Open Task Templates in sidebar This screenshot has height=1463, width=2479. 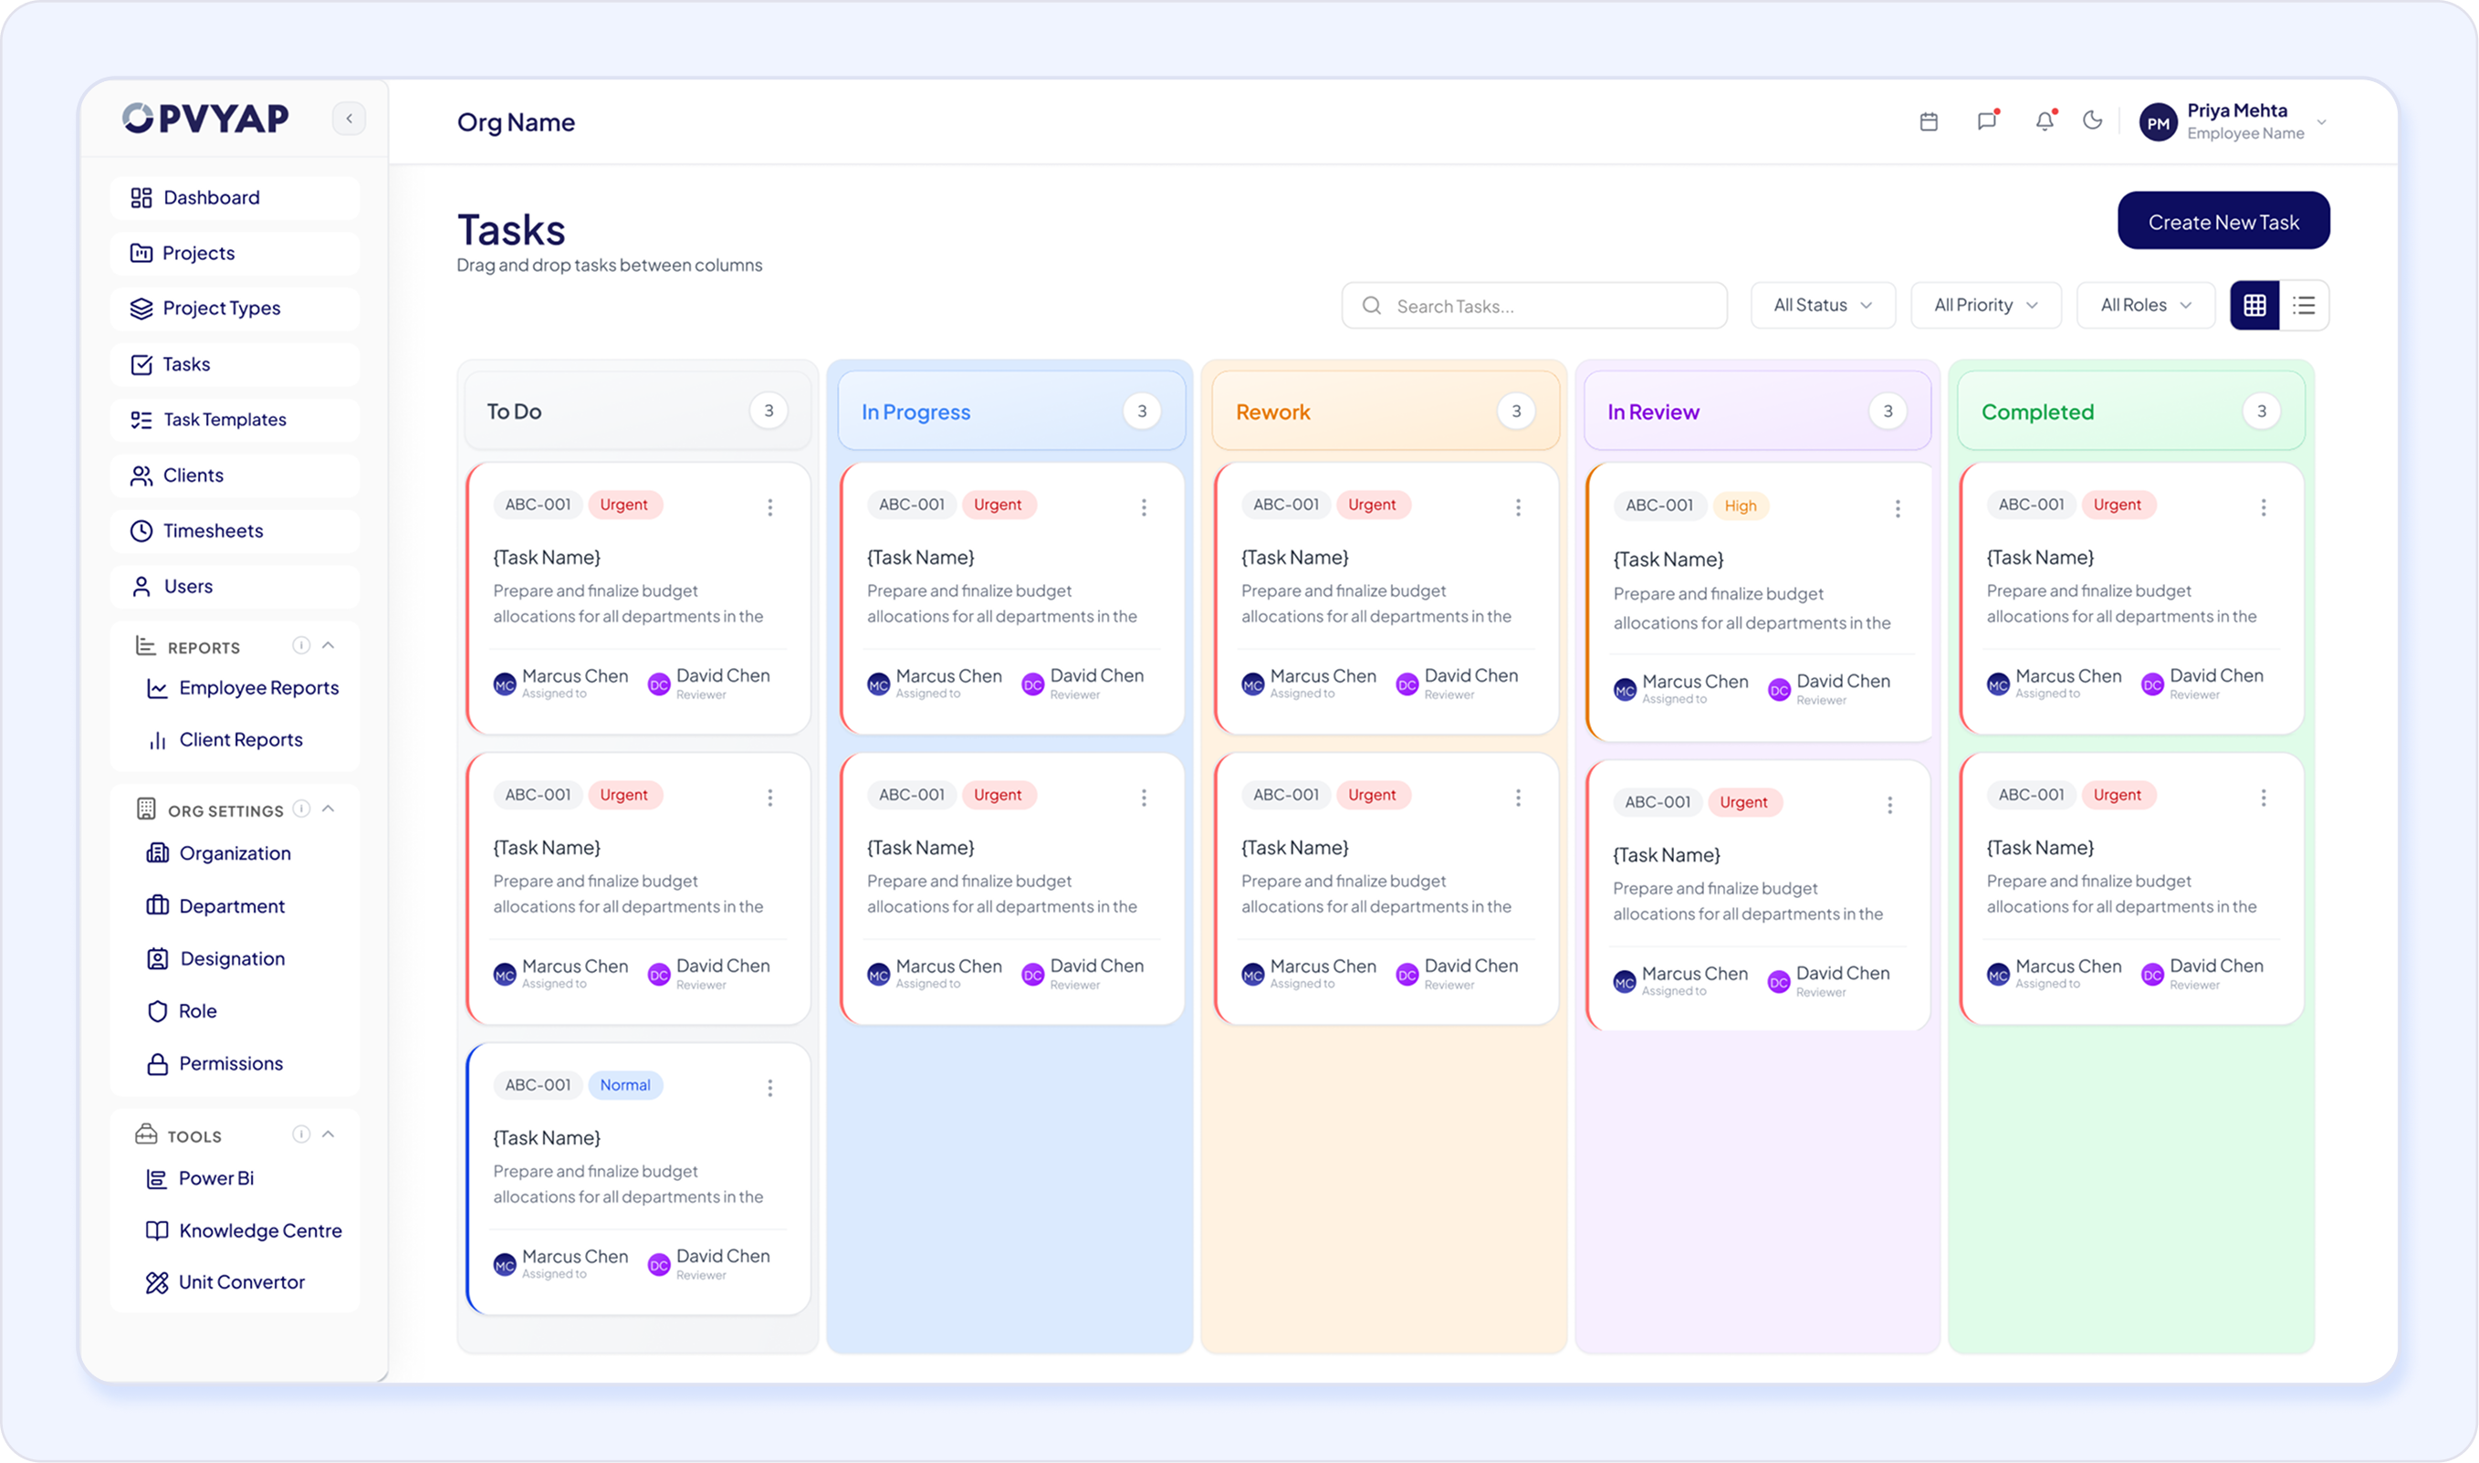click(235, 420)
